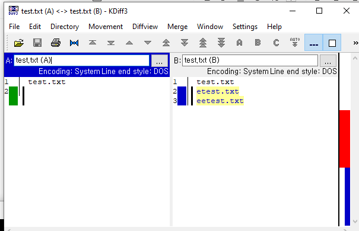359x231 pixels.
Task: Open the Help menu
Action: coord(274,27)
